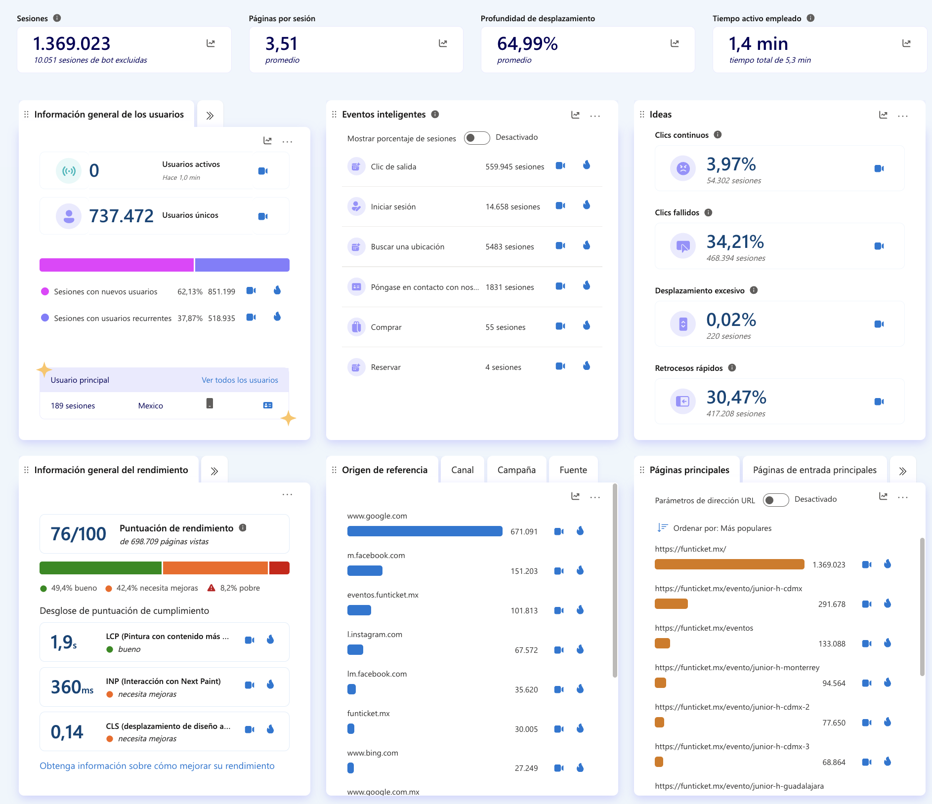Switch to the Campaña tab
Screen dimensions: 932x804
click(x=516, y=470)
